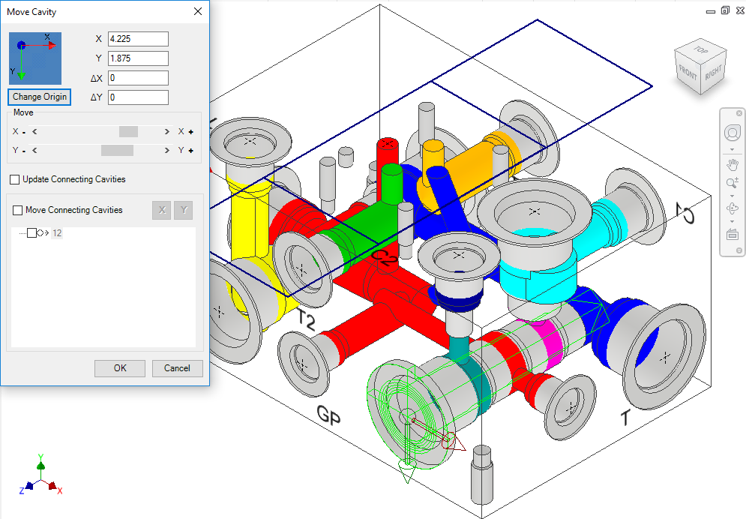Check the box for cavity 12
The width and height of the screenshot is (746, 519).
(32, 233)
